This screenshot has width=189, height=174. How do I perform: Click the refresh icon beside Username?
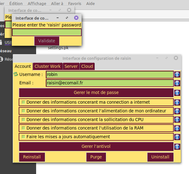pyautogui.click(x=16, y=74)
